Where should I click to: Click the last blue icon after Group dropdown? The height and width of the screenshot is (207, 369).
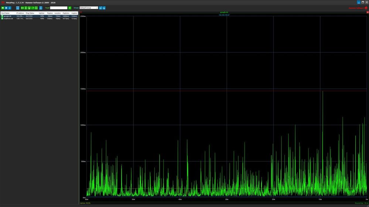pyautogui.click(x=104, y=8)
